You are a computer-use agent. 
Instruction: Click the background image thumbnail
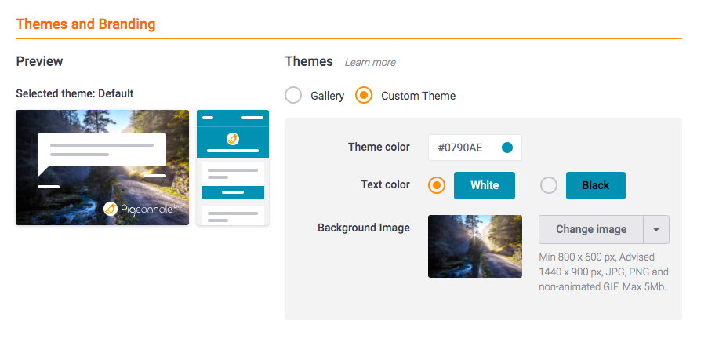[x=475, y=246]
